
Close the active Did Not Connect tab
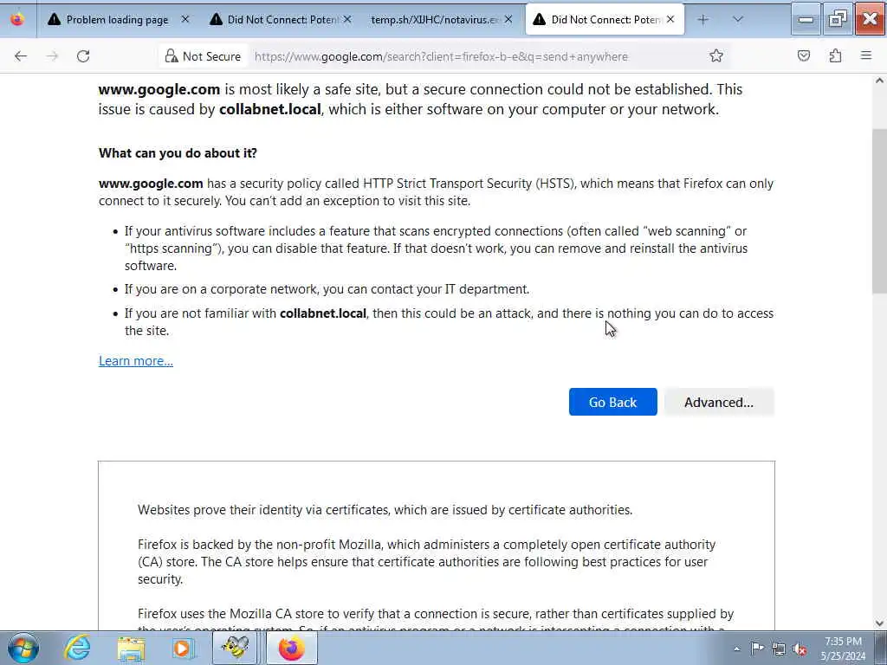[670, 19]
